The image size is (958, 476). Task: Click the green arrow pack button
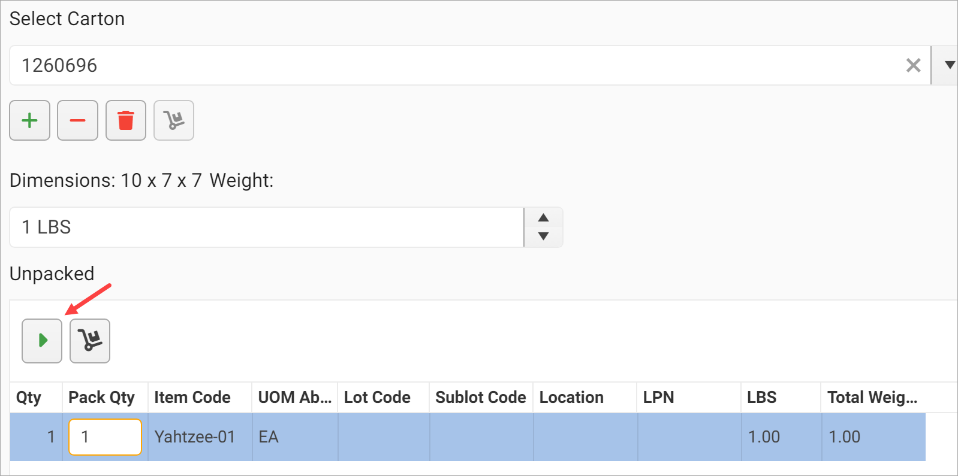[x=42, y=341]
